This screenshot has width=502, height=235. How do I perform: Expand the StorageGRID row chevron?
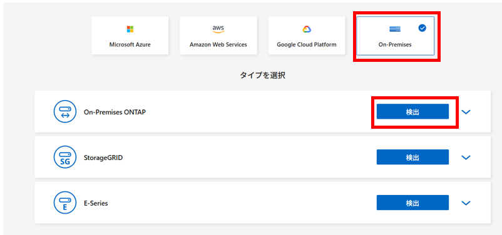[466, 157]
